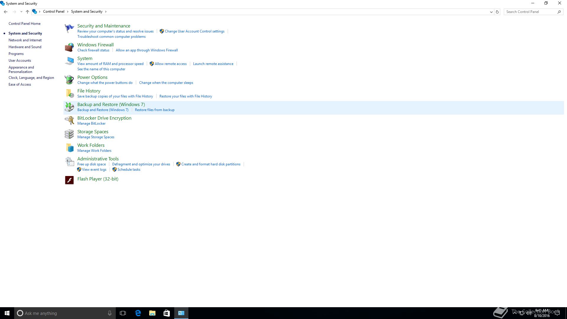
Task: Click Schedule tasks link
Action: click(x=129, y=170)
